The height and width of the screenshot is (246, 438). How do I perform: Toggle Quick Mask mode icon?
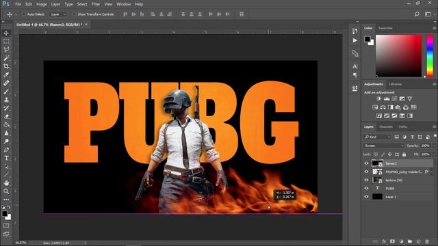pyautogui.click(x=6, y=225)
